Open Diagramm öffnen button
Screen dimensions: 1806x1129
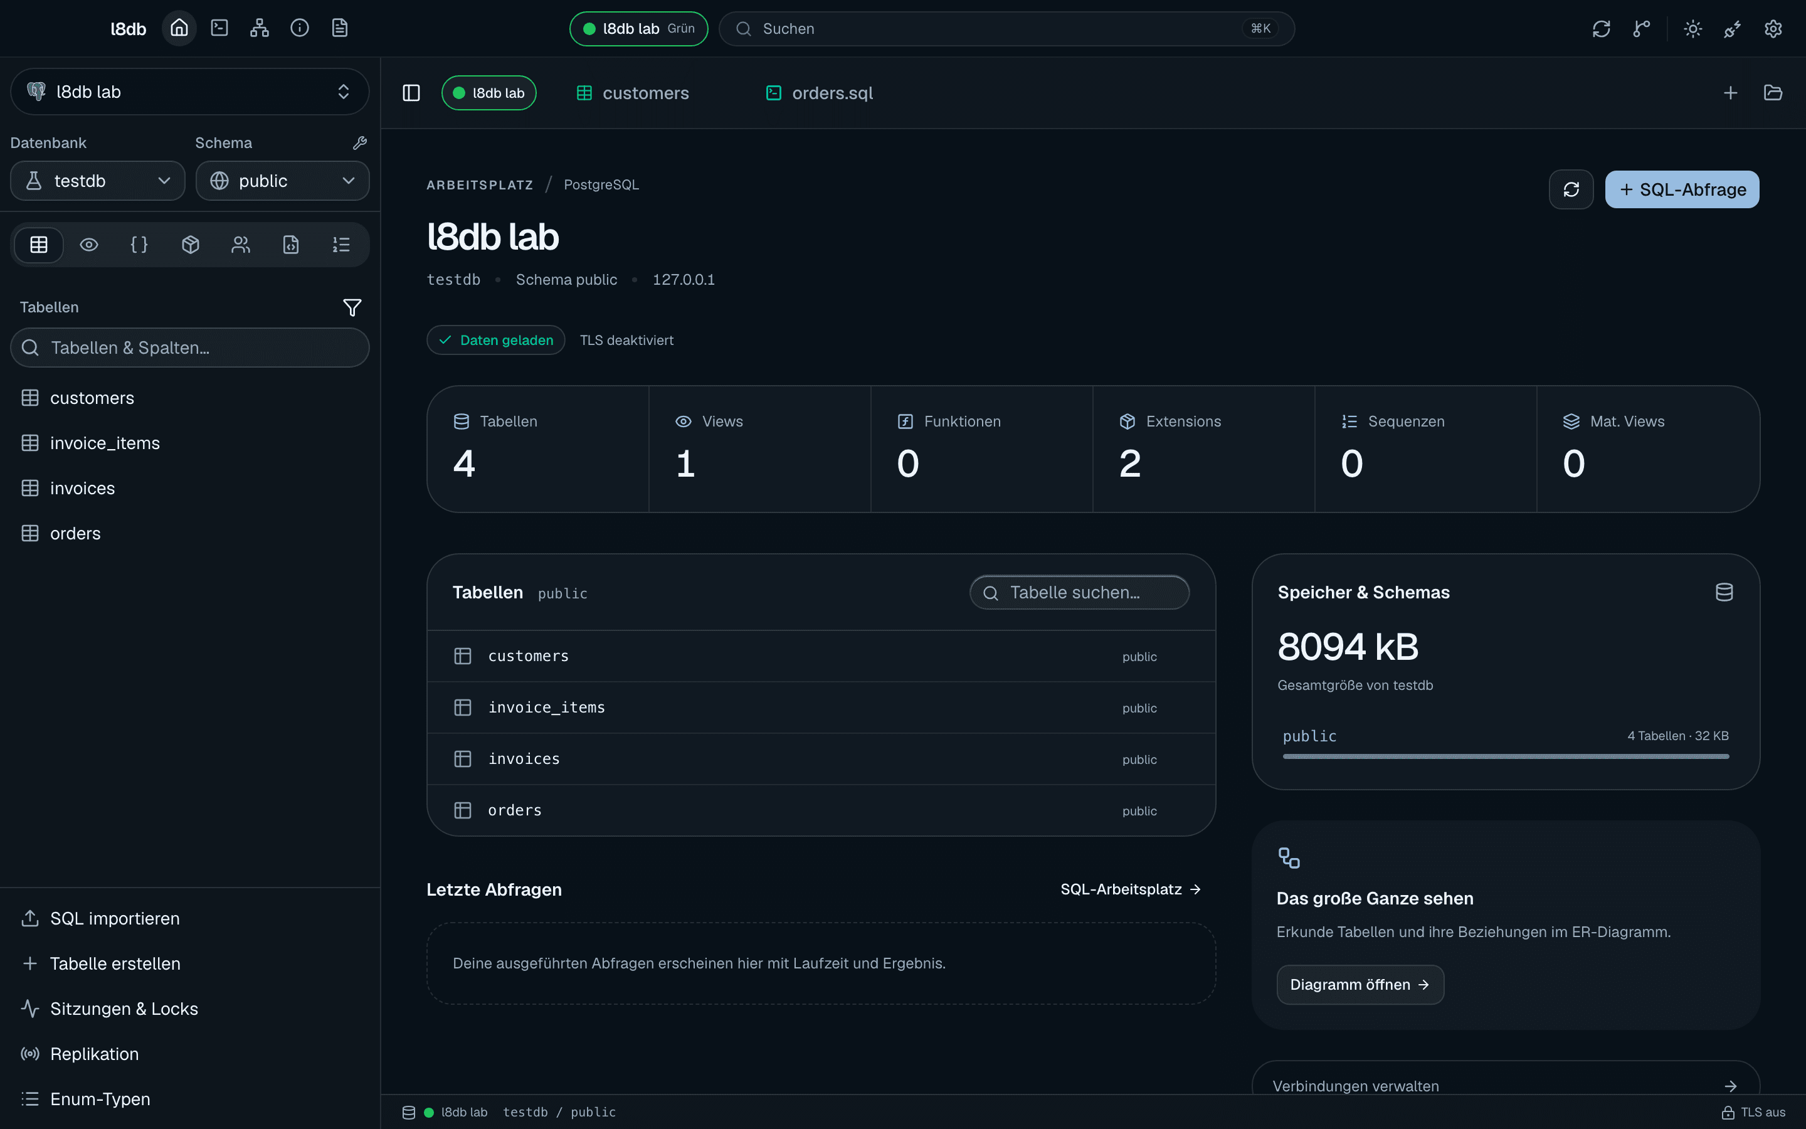coord(1360,984)
